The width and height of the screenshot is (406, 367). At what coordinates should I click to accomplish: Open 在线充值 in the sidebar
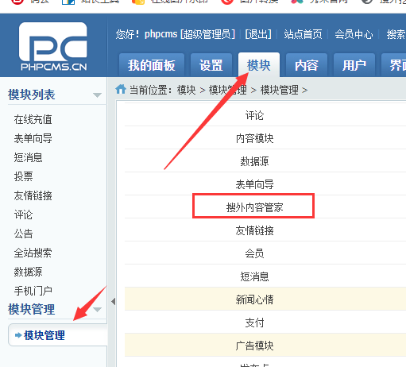pos(33,119)
